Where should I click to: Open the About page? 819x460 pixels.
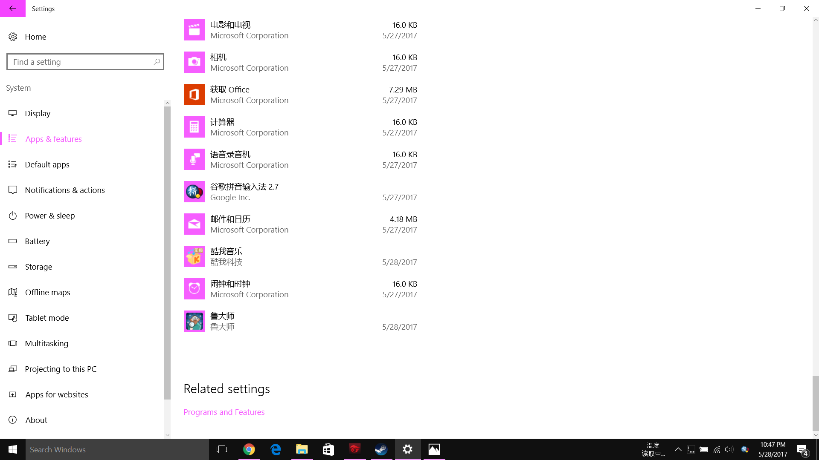tap(82, 420)
